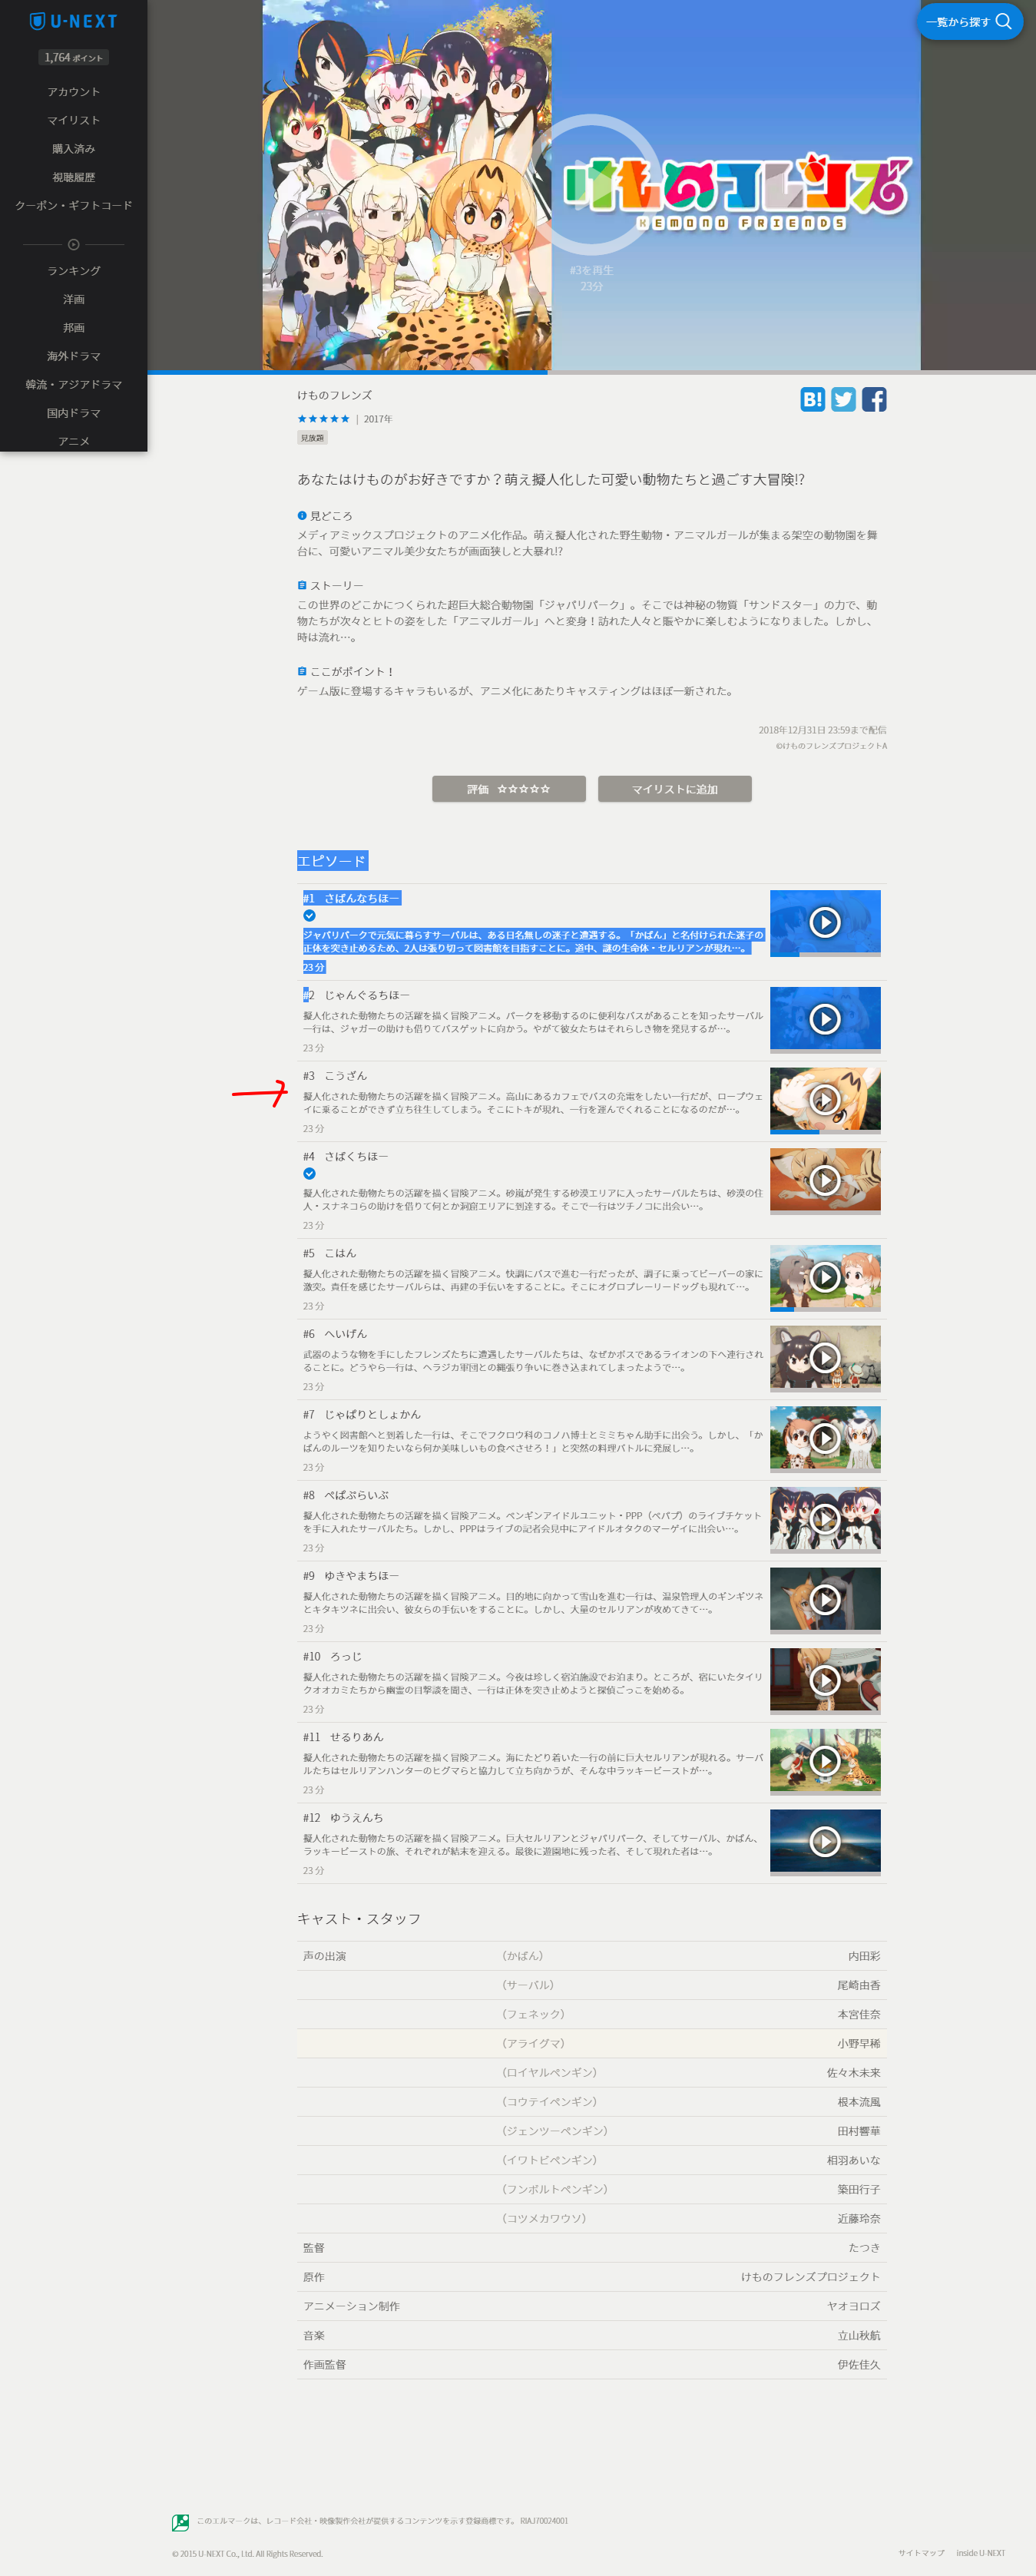This screenshot has width=1036, height=2576.
Task: Click studio name ヤオヨロズ
Action: click(854, 2306)
